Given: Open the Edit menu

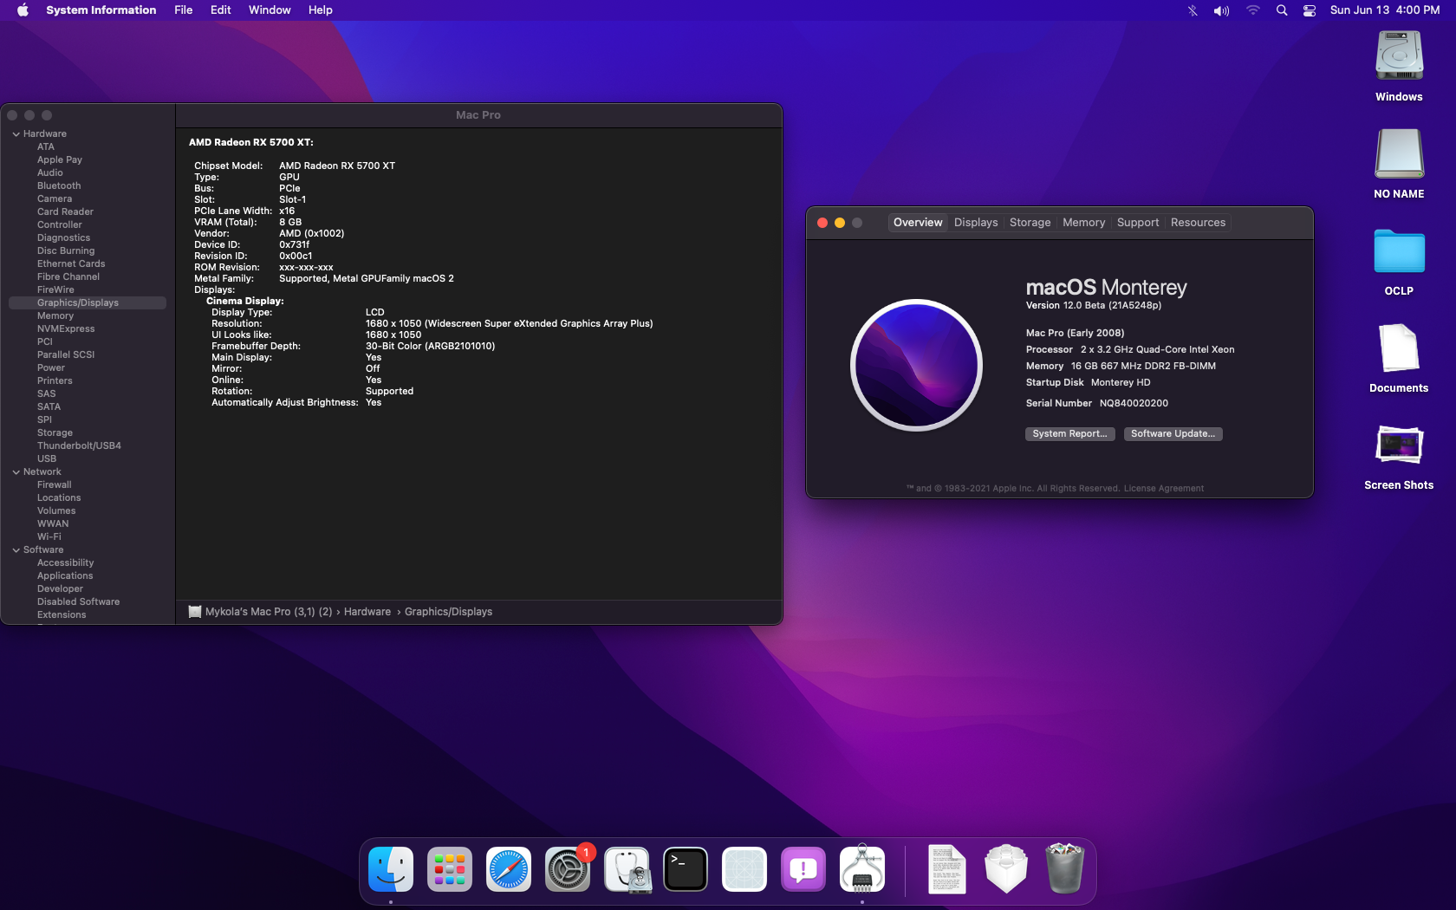Looking at the screenshot, I should (x=221, y=10).
